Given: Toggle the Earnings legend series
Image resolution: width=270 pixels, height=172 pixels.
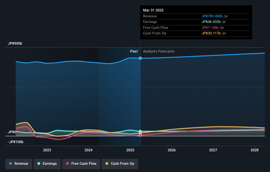Looking at the screenshot, I should pos(47,164).
